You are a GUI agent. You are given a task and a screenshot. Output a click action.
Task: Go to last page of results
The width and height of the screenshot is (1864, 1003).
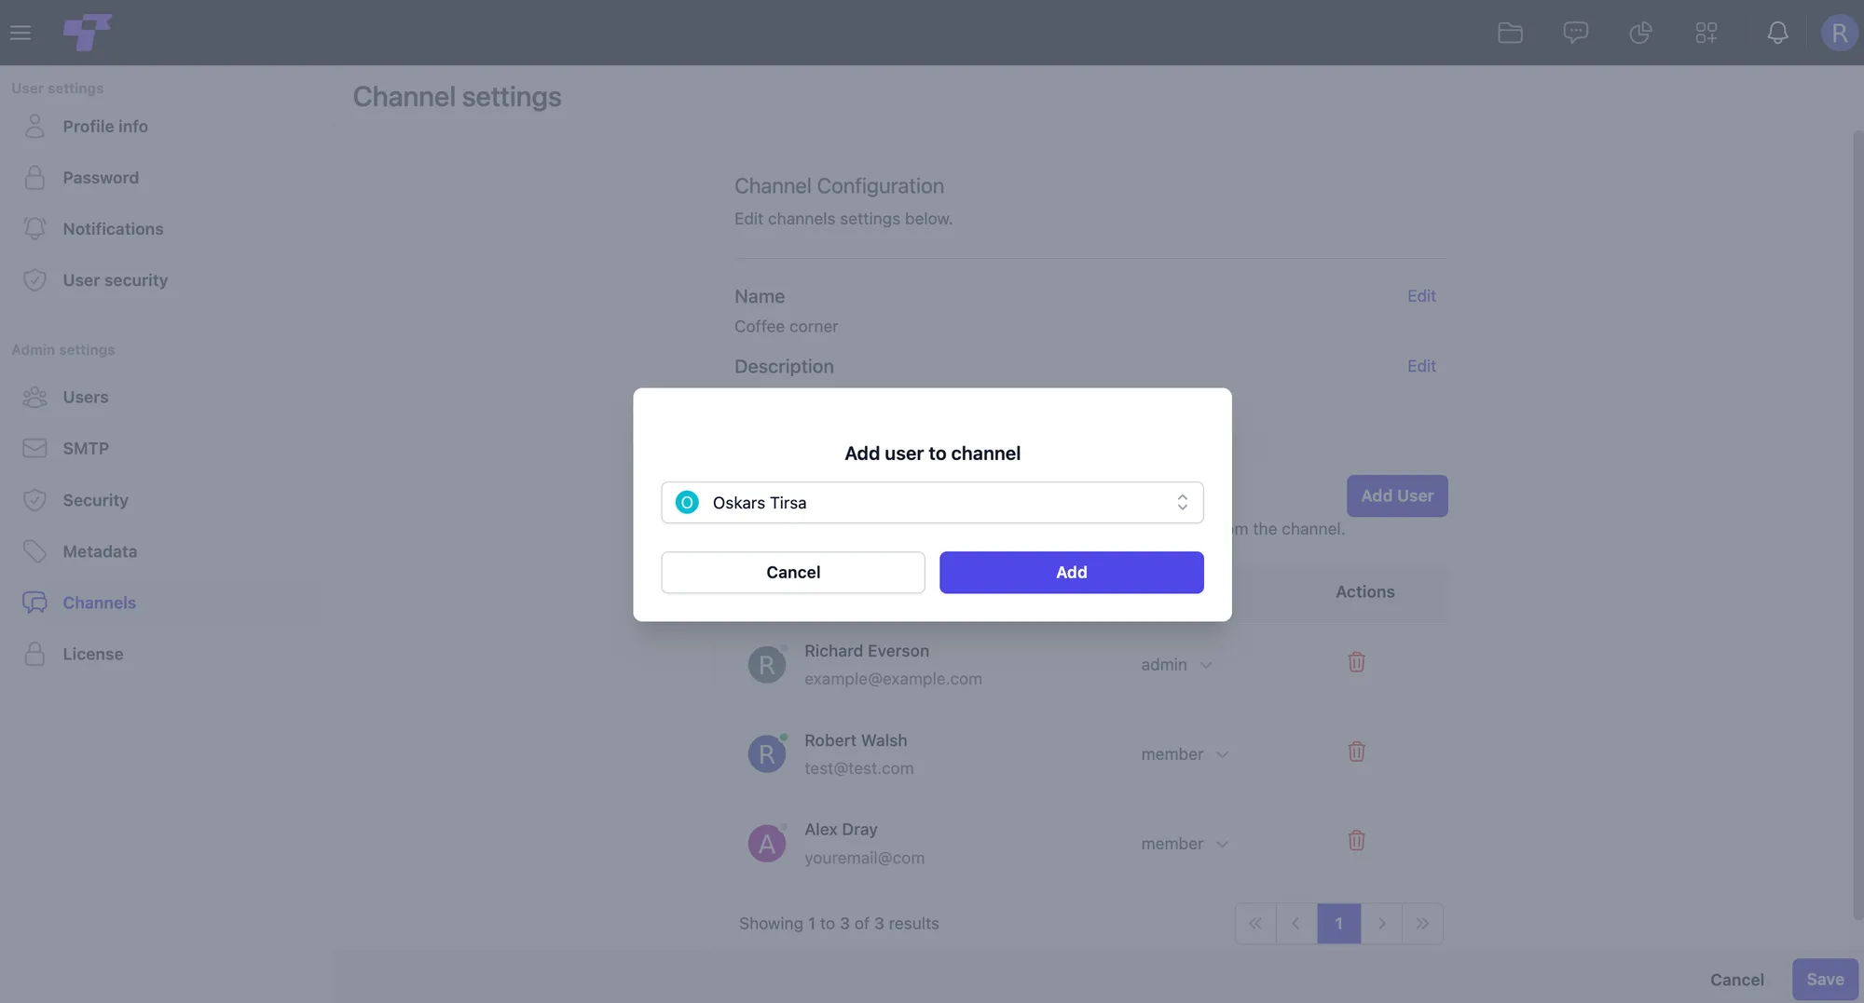point(1422,924)
